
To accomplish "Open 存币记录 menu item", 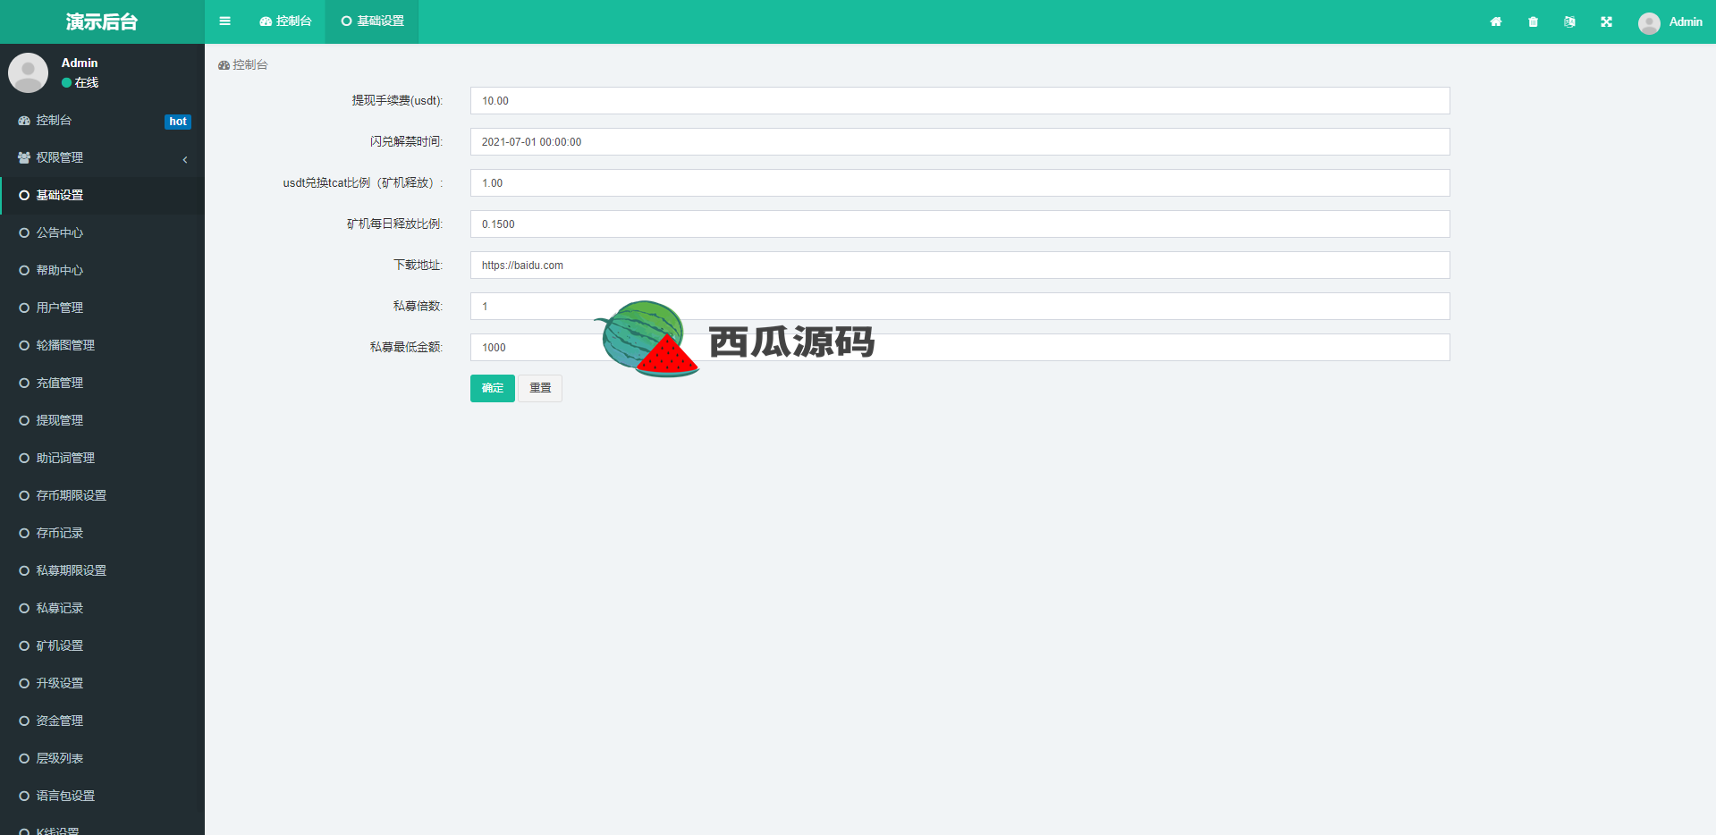I will (x=102, y=533).
